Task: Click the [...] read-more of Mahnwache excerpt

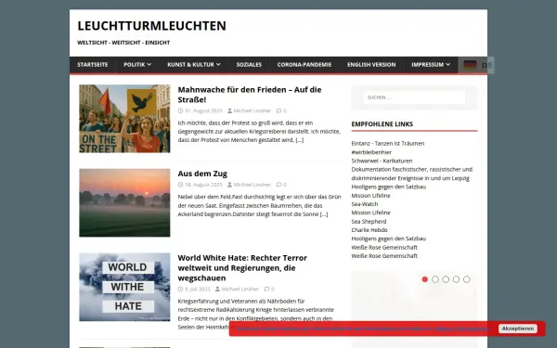Action: (300, 140)
